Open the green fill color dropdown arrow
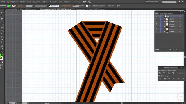The width and height of the screenshot is (186, 104). coord(10,6)
